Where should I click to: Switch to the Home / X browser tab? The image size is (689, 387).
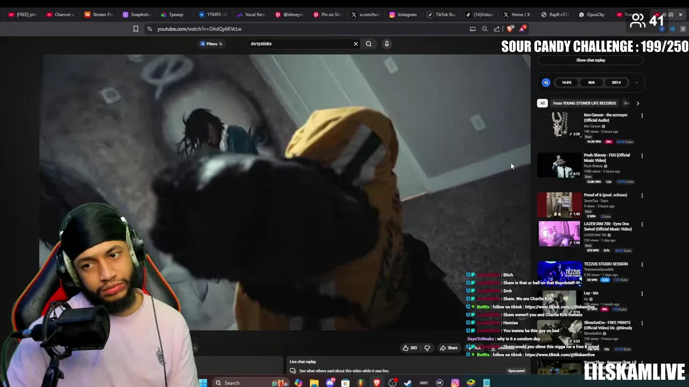point(517,15)
